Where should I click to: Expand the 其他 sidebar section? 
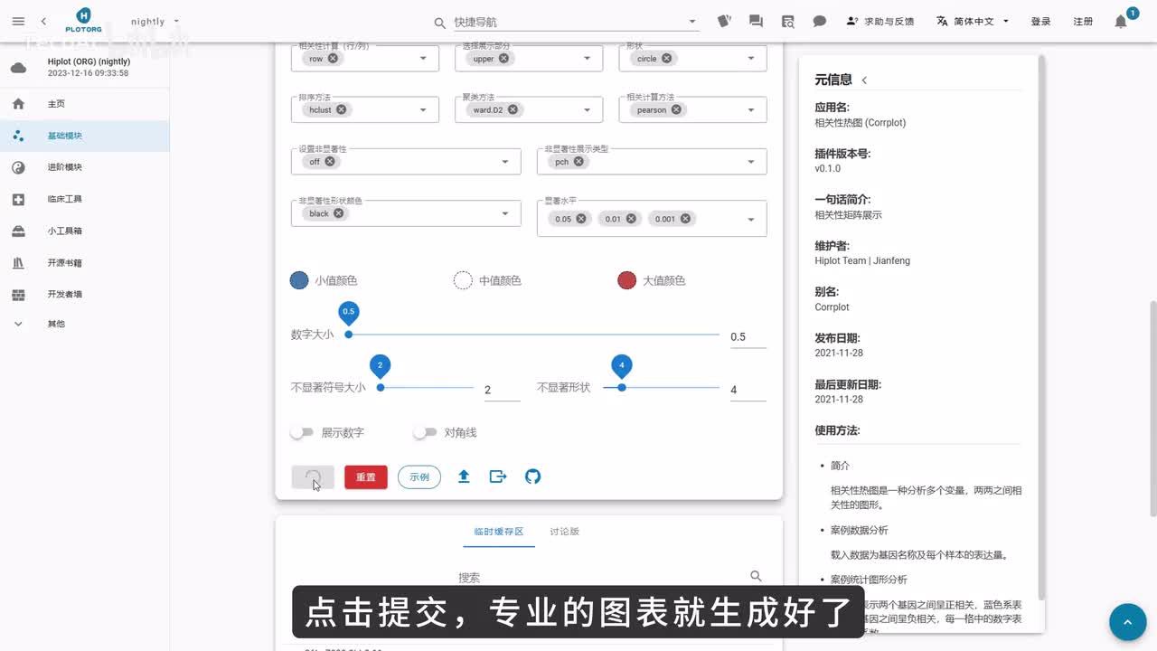pyautogui.click(x=18, y=324)
